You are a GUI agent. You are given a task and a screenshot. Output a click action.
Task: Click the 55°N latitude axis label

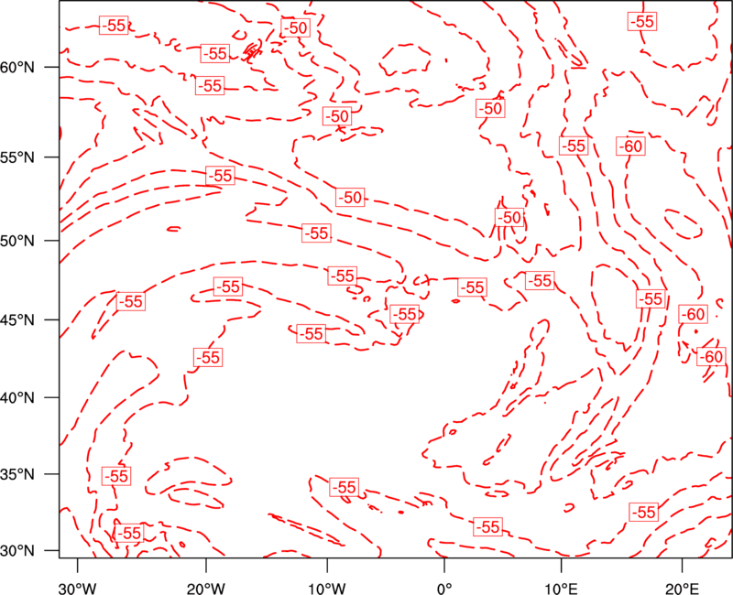click(17, 157)
